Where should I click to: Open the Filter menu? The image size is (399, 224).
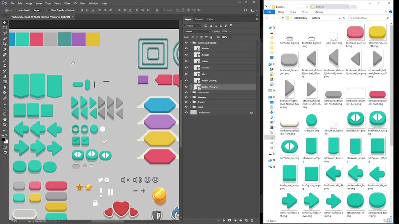pos(67,3)
